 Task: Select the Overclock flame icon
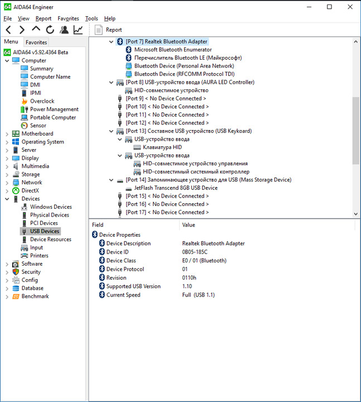click(x=25, y=101)
